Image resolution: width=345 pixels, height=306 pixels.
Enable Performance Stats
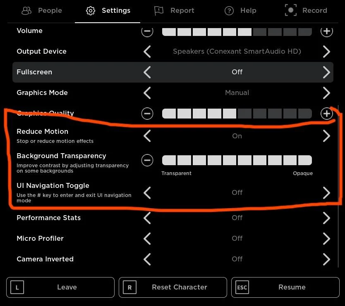[326, 218]
